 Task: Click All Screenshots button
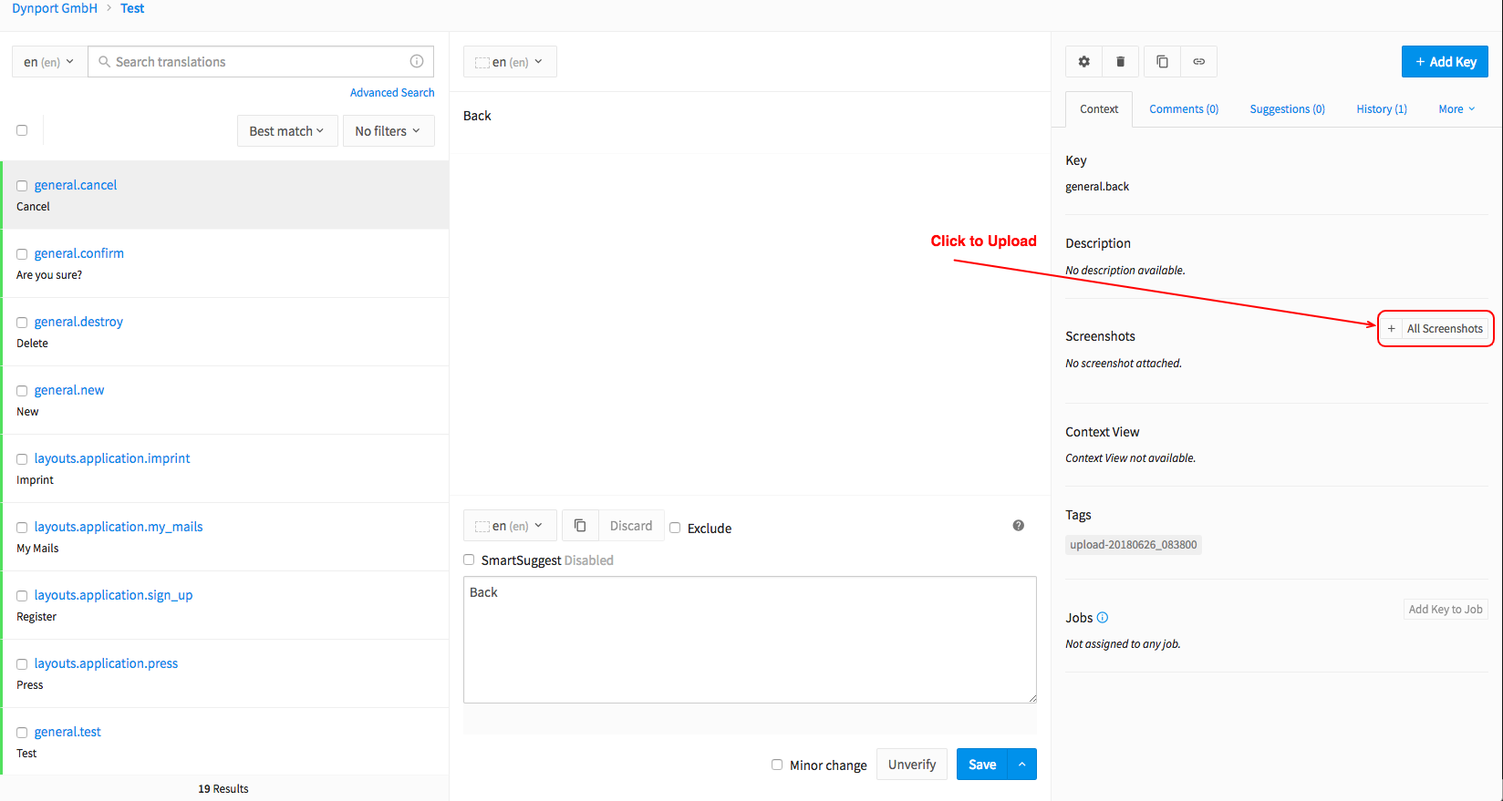pos(1445,329)
